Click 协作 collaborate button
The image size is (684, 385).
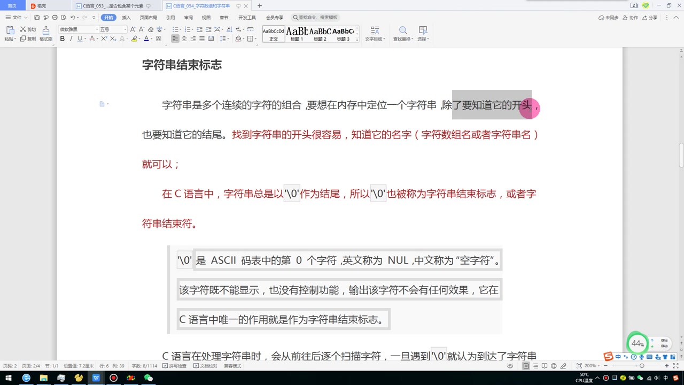coord(630,18)
